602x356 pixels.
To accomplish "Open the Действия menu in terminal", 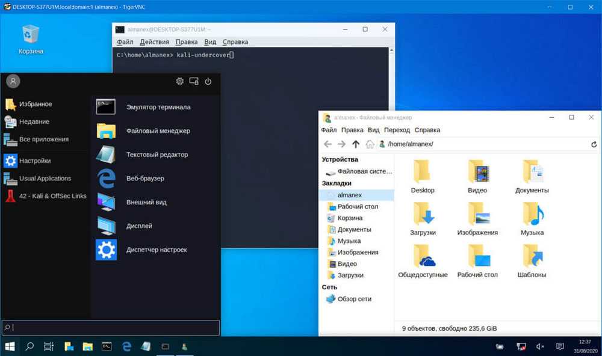I will click(154, 42).
